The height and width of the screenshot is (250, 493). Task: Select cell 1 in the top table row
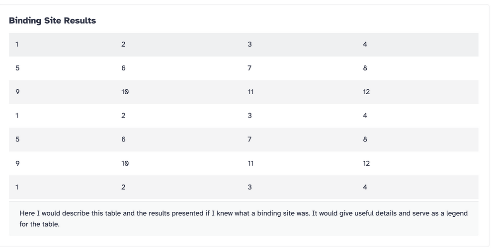coord(62,45)
